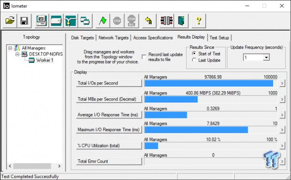
Task: Click the disconnect selected worker icon
Action: pos(167,21)
